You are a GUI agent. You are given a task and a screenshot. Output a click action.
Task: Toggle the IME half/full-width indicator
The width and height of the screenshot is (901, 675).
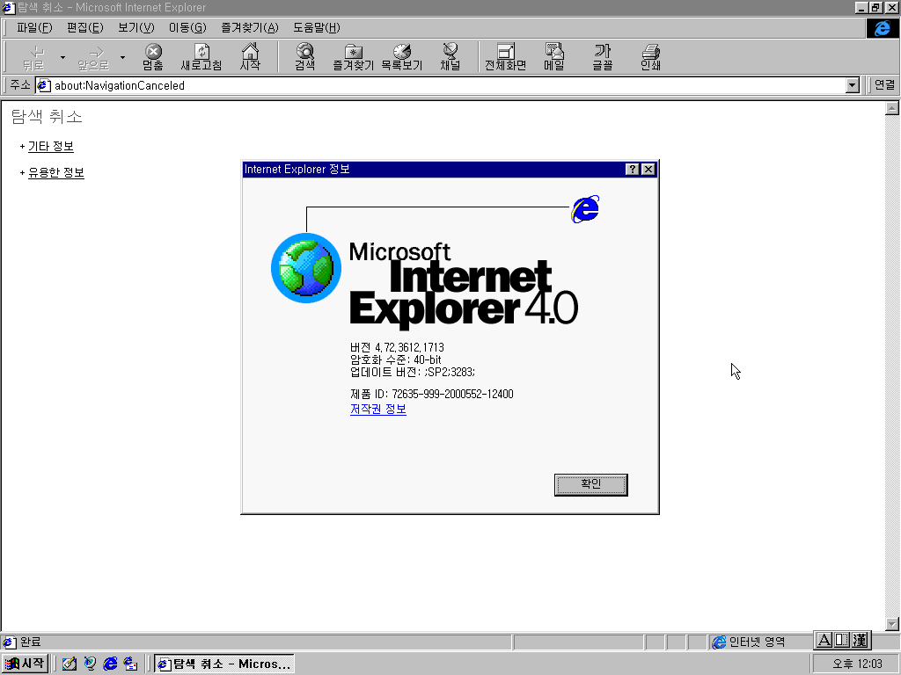click(842, 640)
